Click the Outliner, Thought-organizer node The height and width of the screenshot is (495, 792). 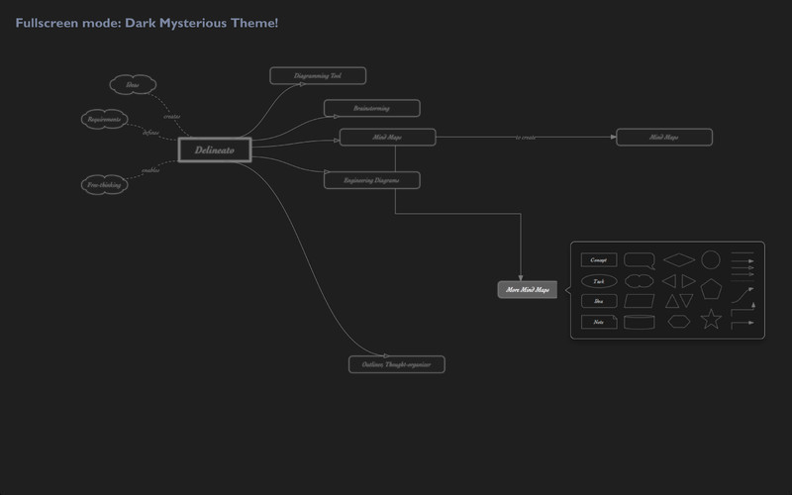click(x=397, y=364)
